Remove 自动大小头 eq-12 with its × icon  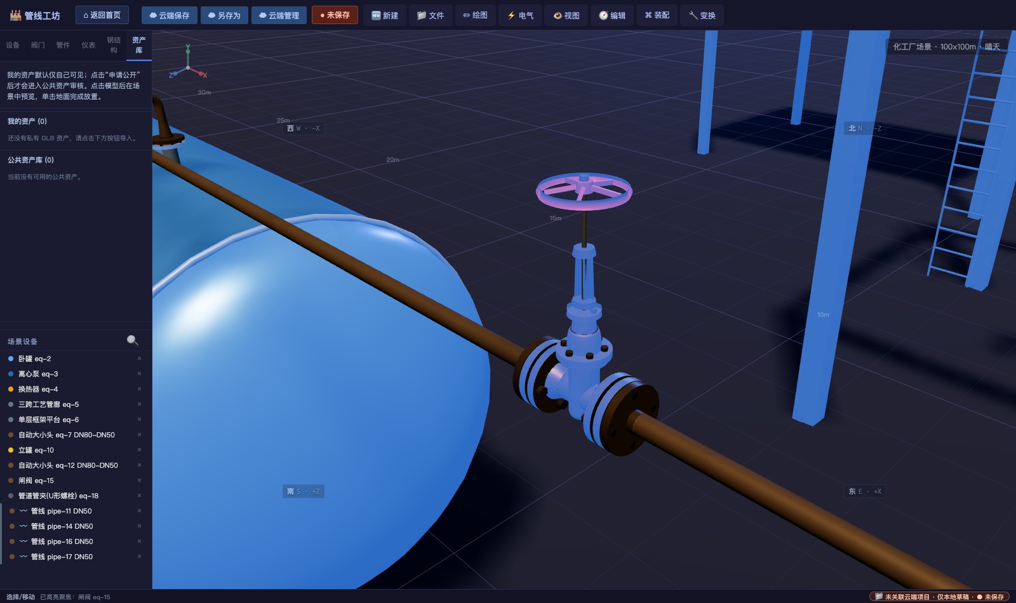coord(139,465)
